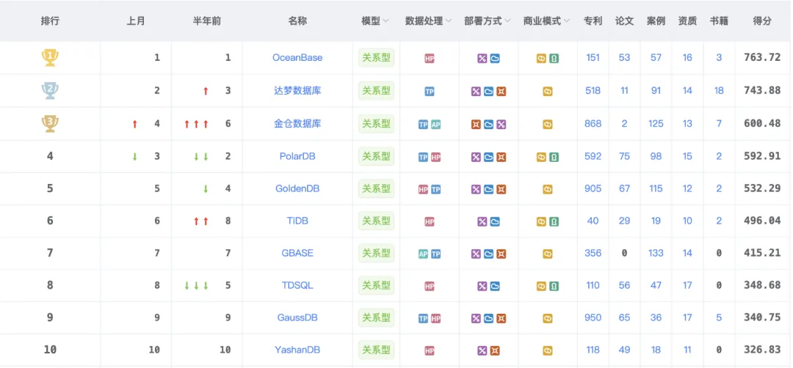Click the 资质 column header

pos(687,21)
